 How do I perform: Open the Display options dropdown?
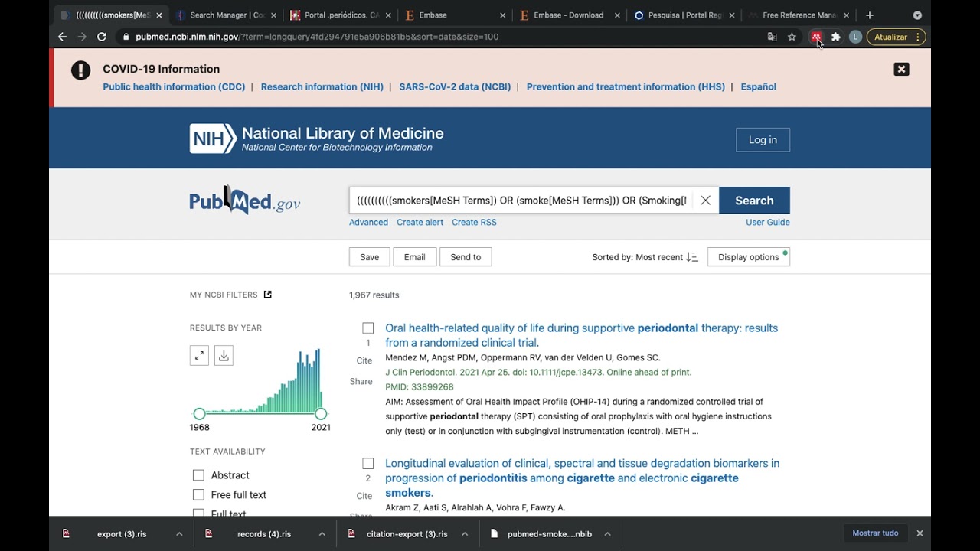point(748,257)
